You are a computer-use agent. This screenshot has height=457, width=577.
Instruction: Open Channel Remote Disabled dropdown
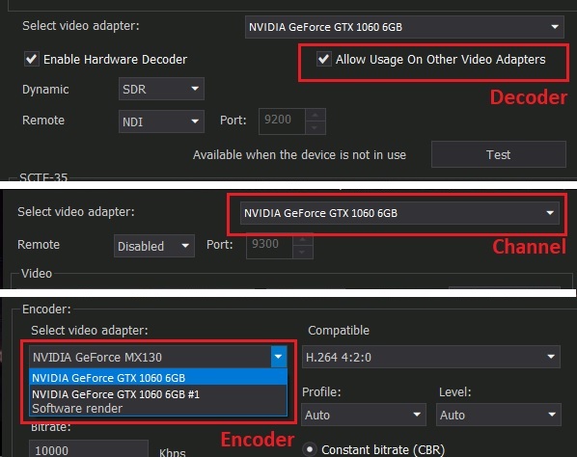[x=153, y=246]
